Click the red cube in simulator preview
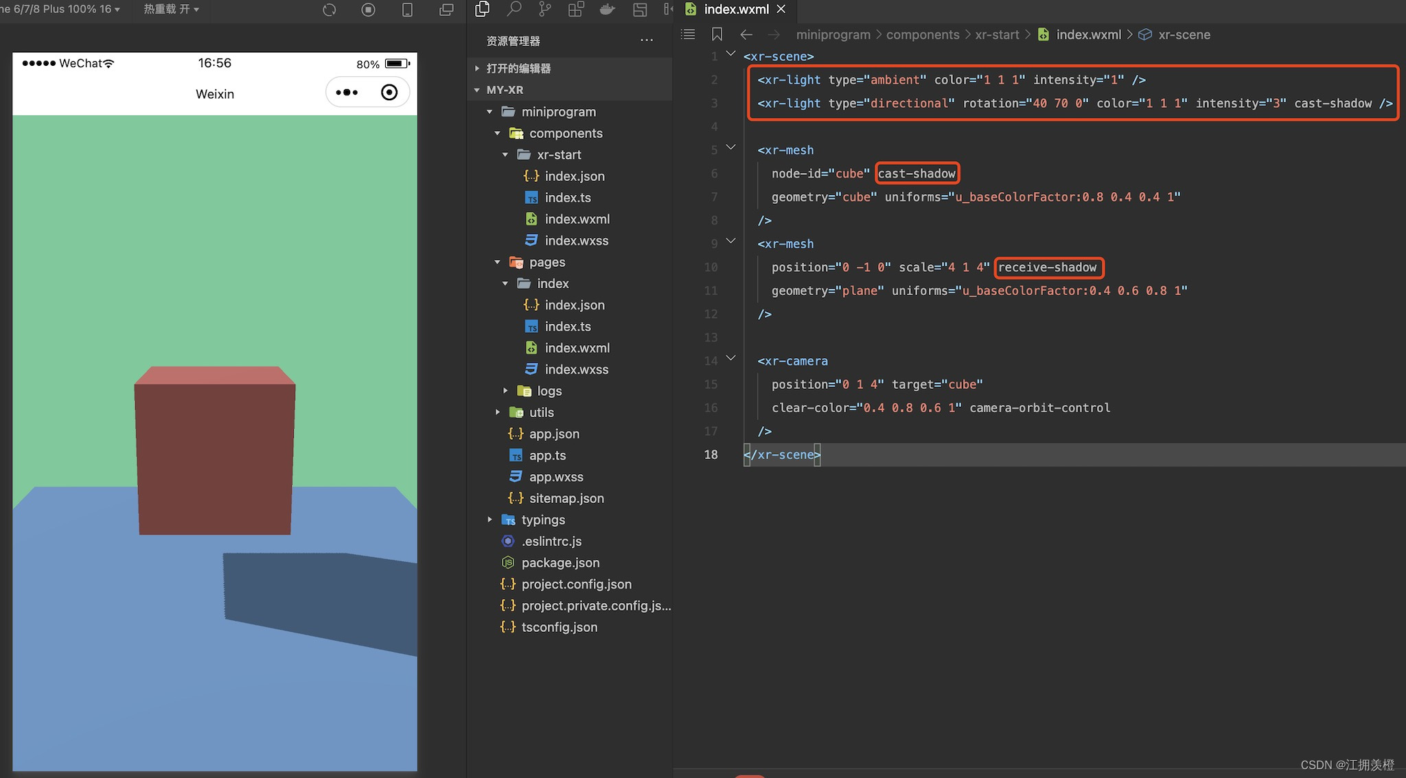The image size is (1406, 778). tap(215, 453)
